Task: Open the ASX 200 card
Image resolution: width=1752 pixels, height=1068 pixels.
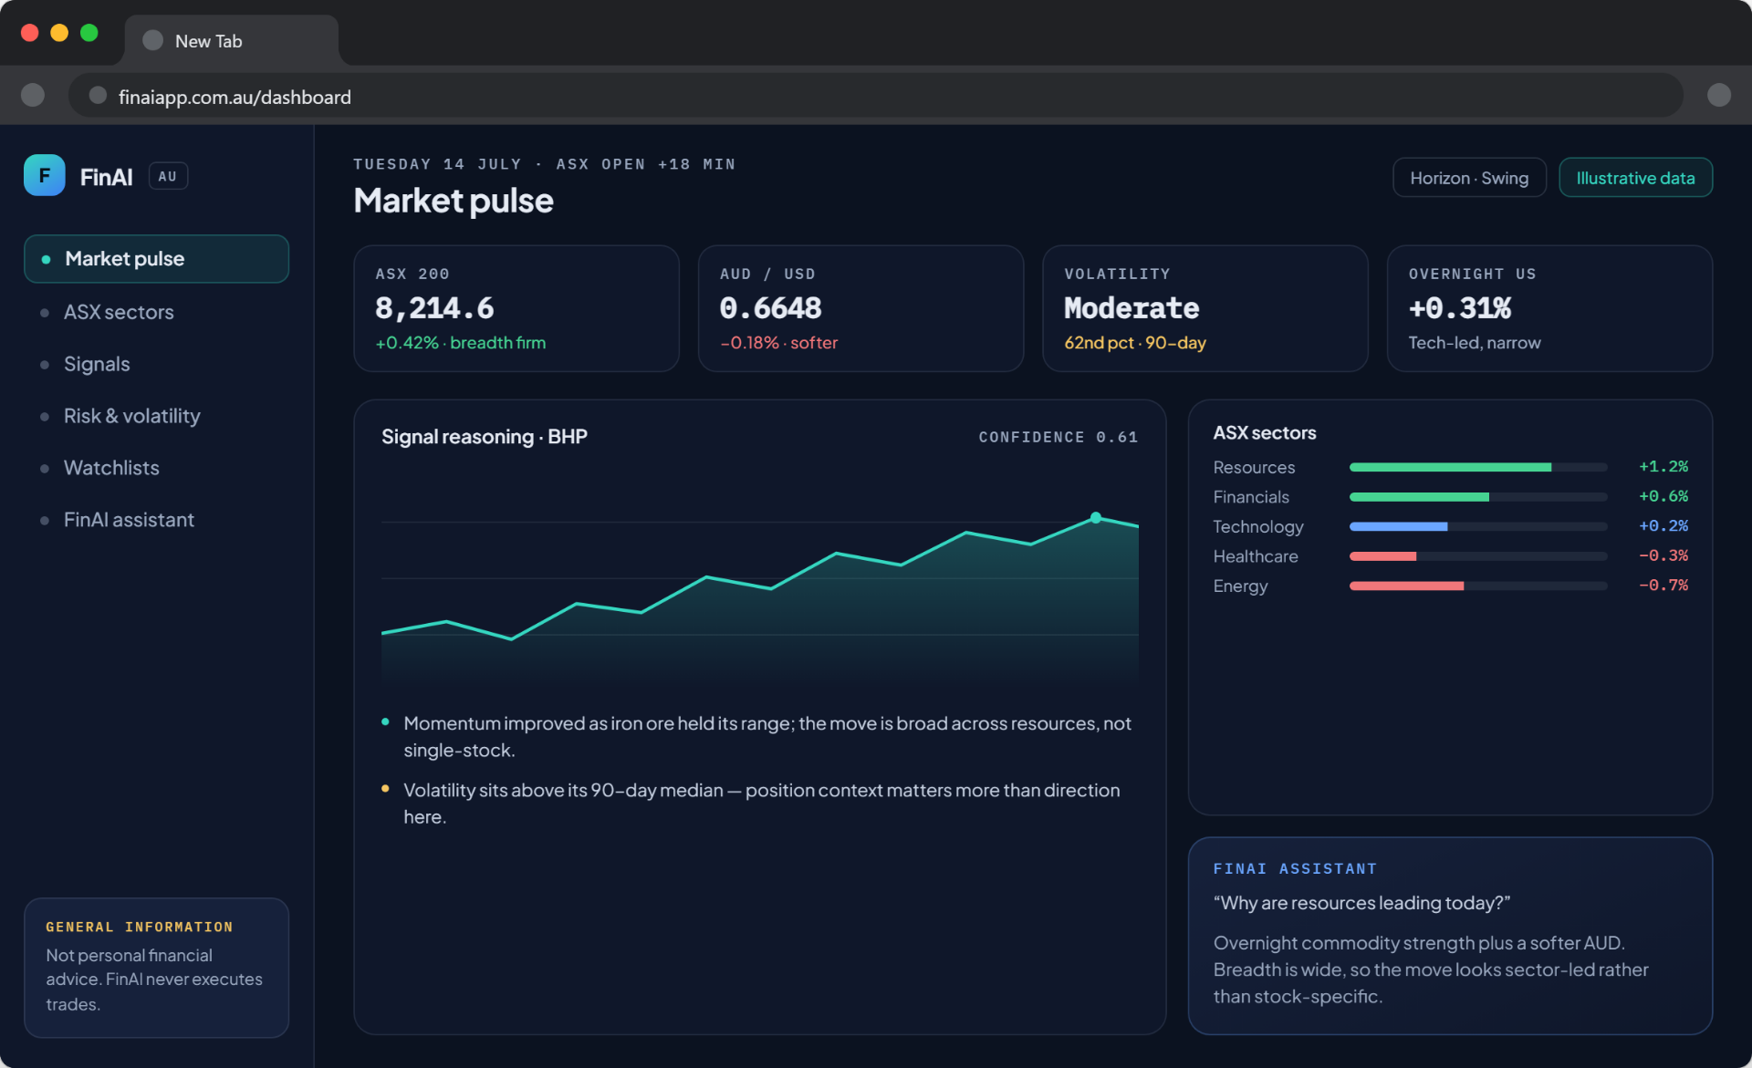Action: [x=516, y=308]
